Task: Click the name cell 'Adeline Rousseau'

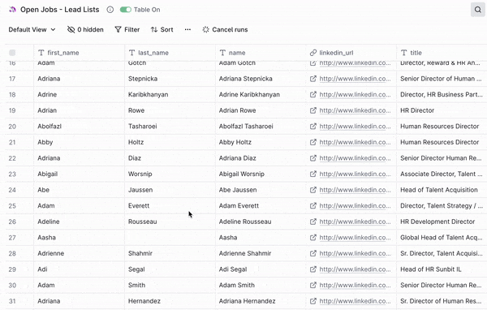Action: [261, 222]
